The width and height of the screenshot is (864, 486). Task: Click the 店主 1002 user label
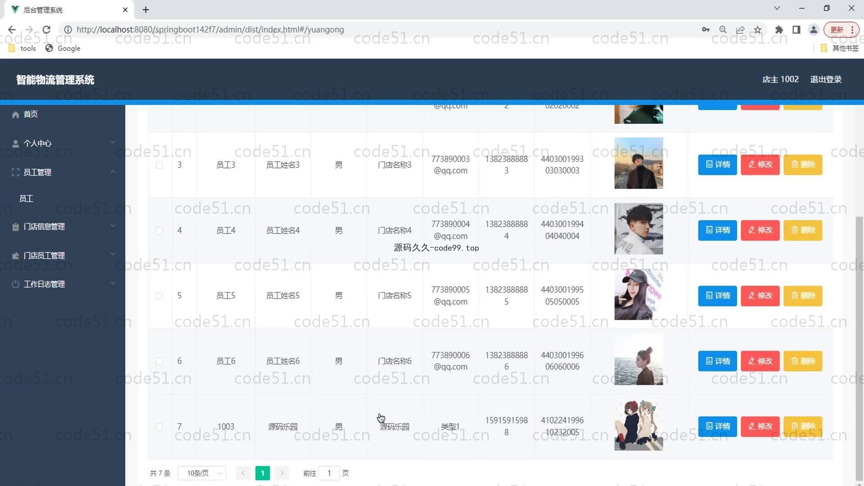pyautogui.click(x=780, y=79)
